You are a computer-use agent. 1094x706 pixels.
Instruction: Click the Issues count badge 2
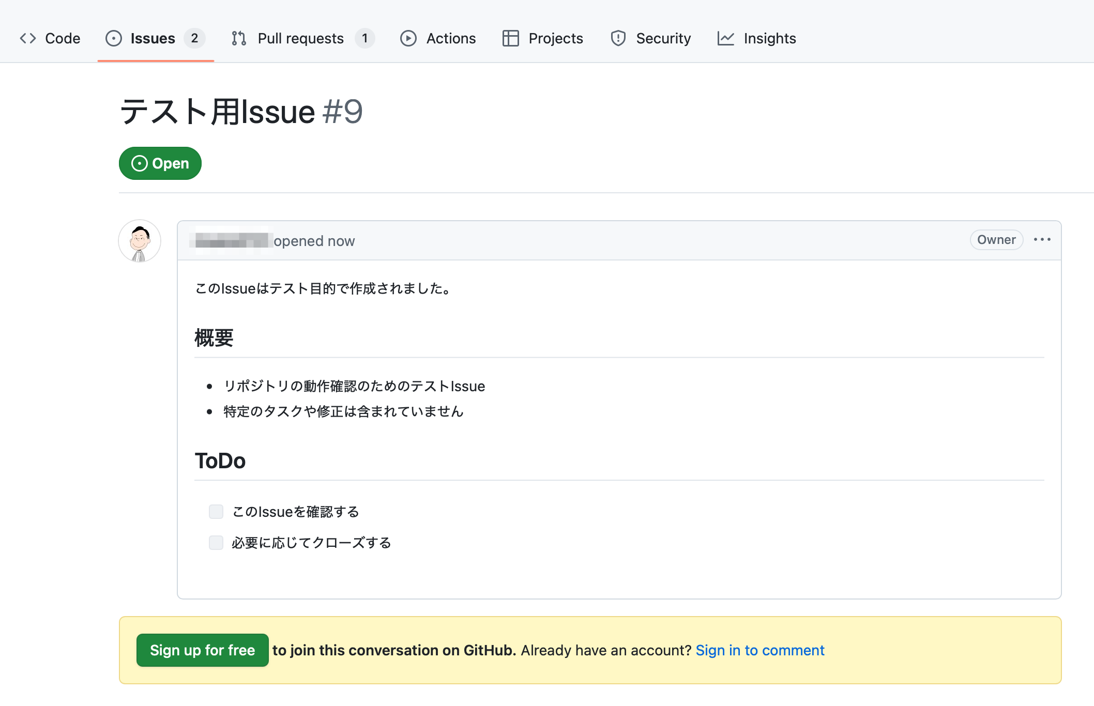[x=194, y=38]
